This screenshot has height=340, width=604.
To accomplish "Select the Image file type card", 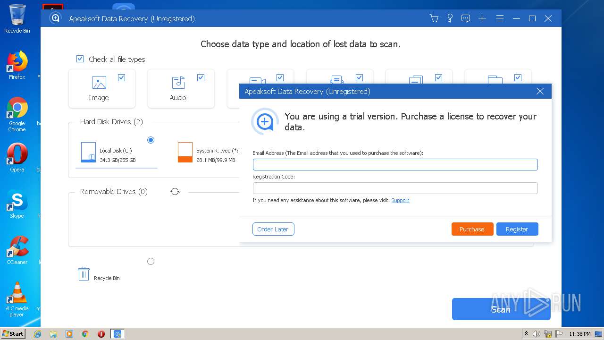I will pos(102,89).
